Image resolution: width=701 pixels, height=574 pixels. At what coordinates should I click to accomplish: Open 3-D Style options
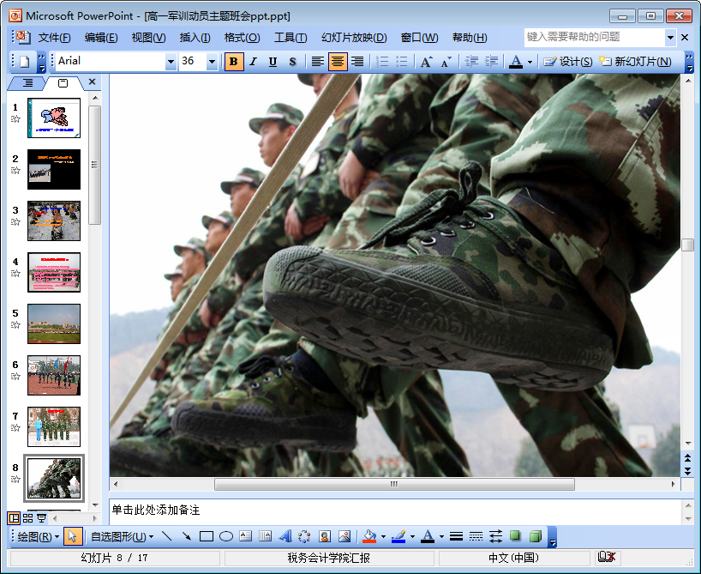coord(535,536)
